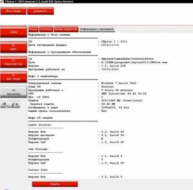Click the value CRplus I / 2011
The width and height of the screenshot is (193, 190).
tap(114, 41)
